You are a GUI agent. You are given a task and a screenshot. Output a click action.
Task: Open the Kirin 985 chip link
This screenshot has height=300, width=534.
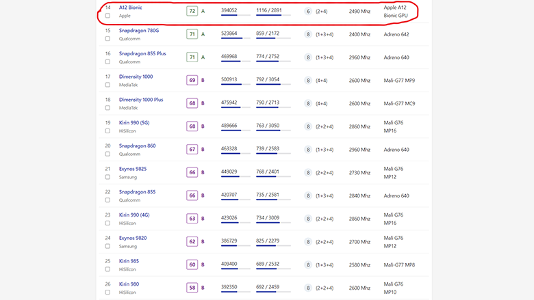click(129, 261)
